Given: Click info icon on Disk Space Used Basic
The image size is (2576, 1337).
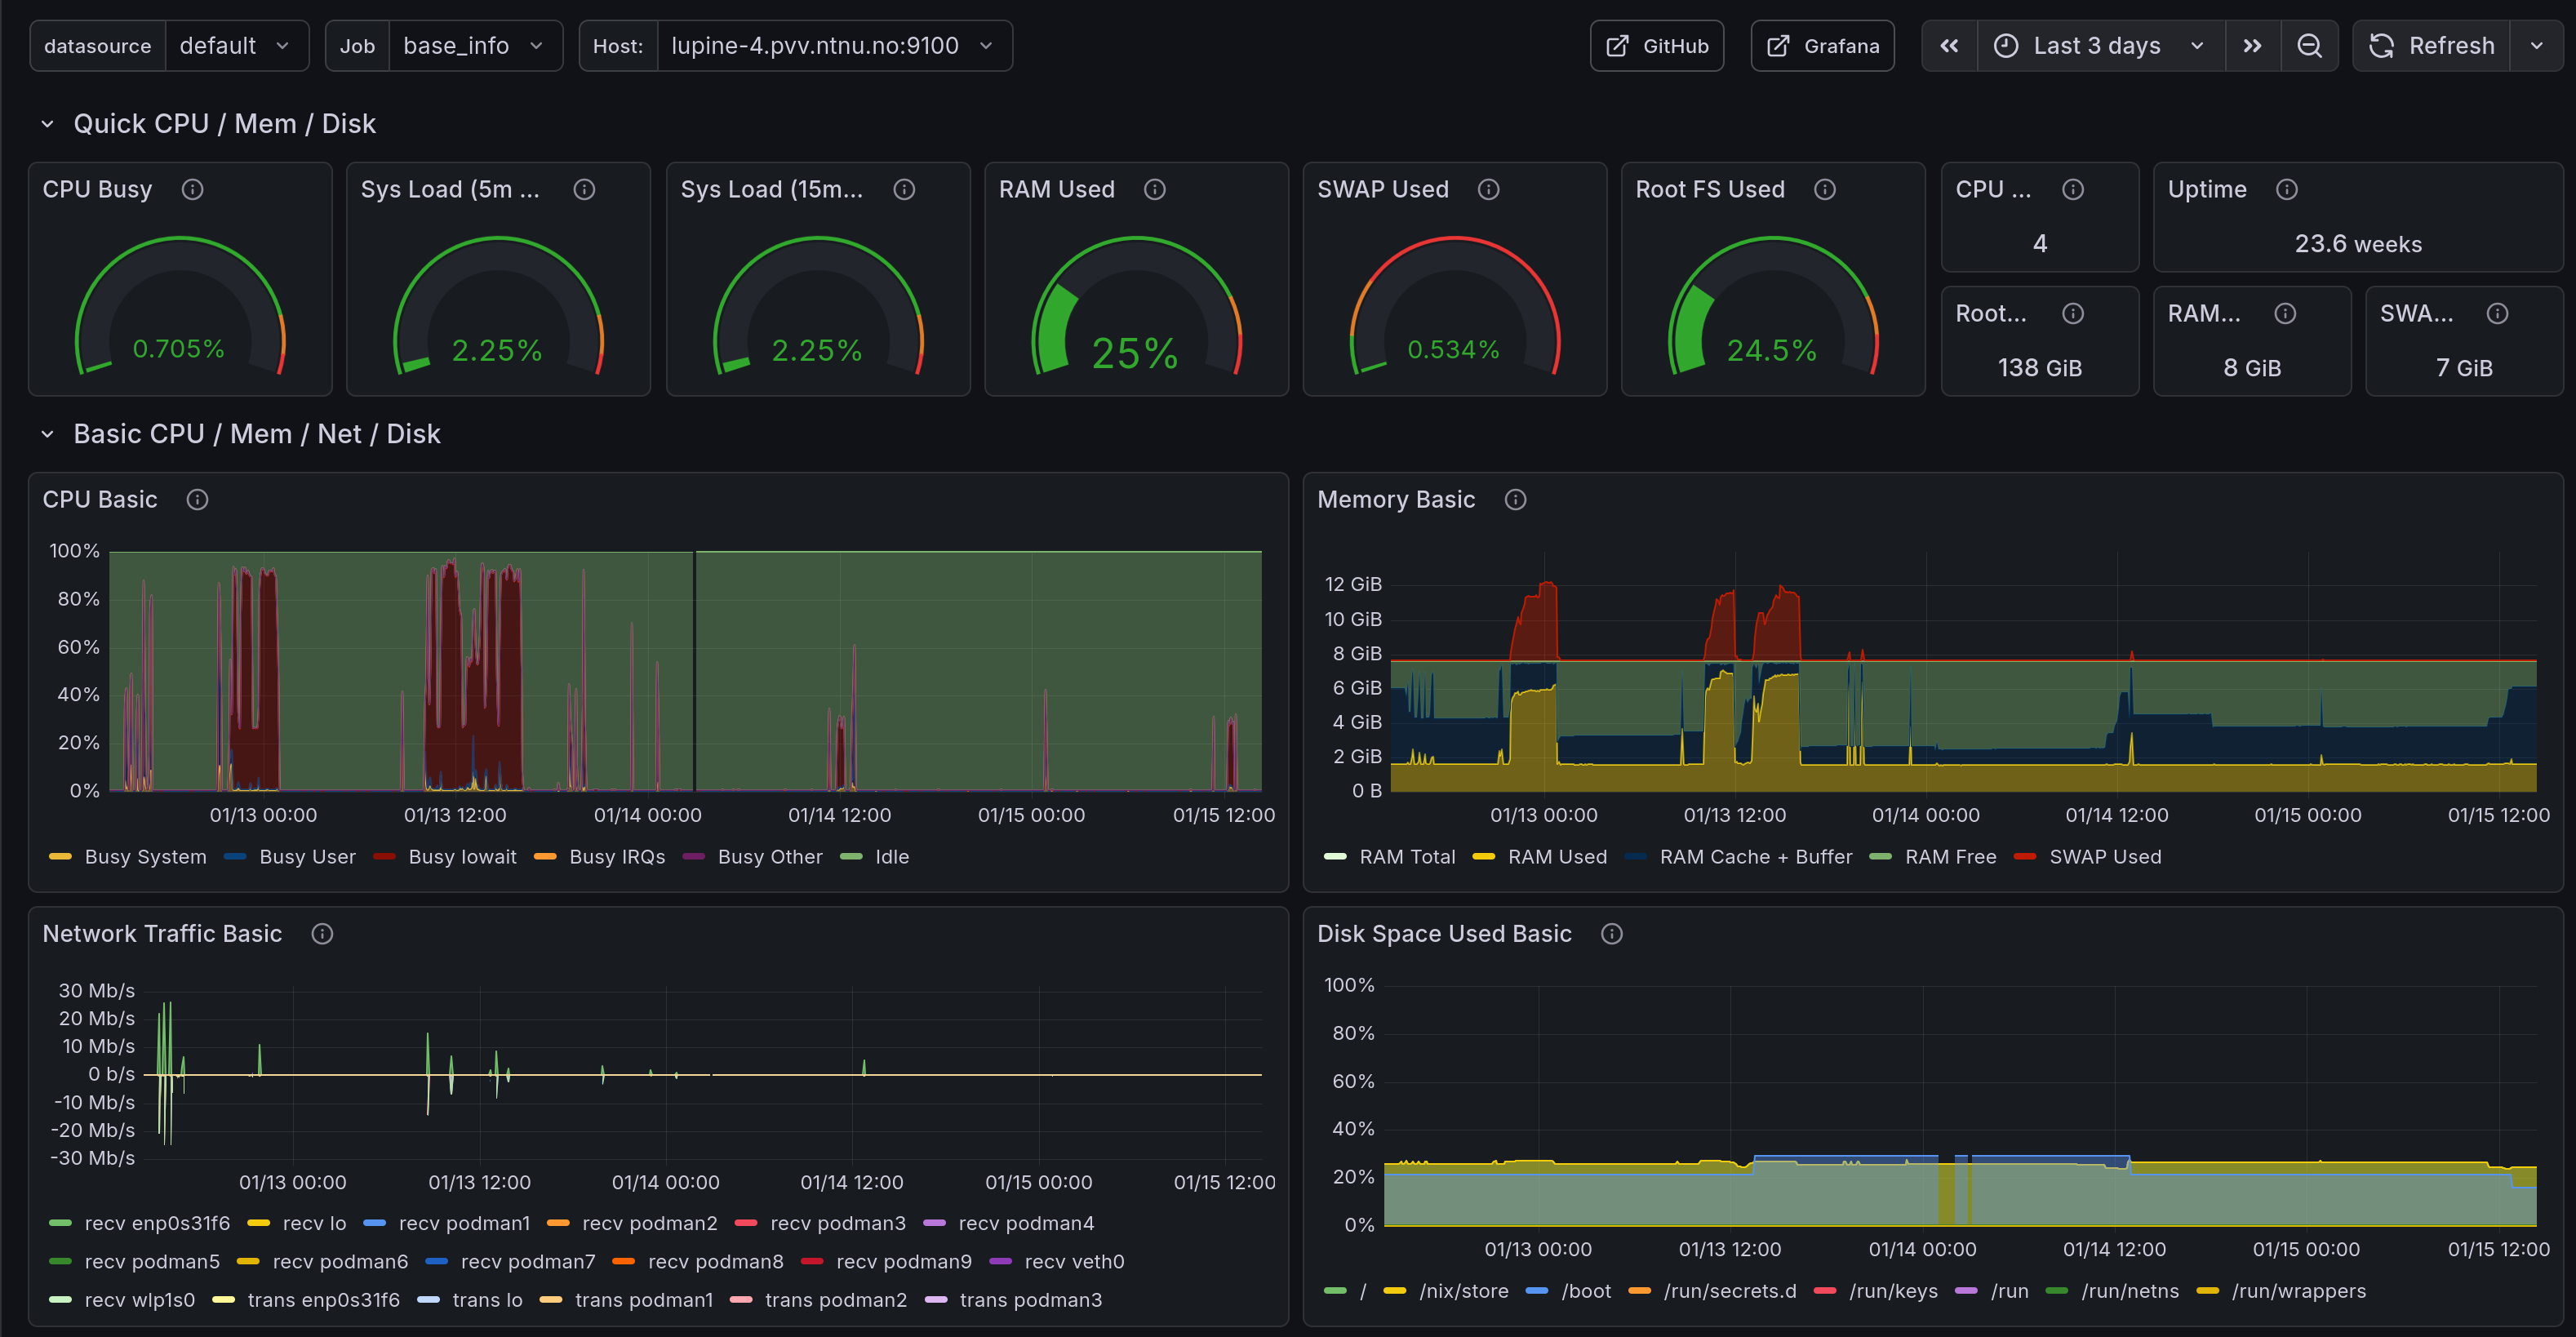Looking at the screenshot, I should pyautogui.click(x=1611, y=934).
